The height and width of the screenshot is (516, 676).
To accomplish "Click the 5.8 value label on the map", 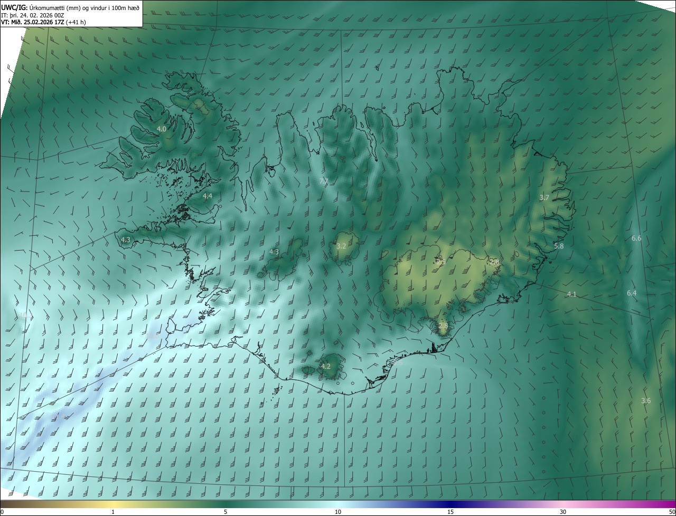I will pos(559,246).
